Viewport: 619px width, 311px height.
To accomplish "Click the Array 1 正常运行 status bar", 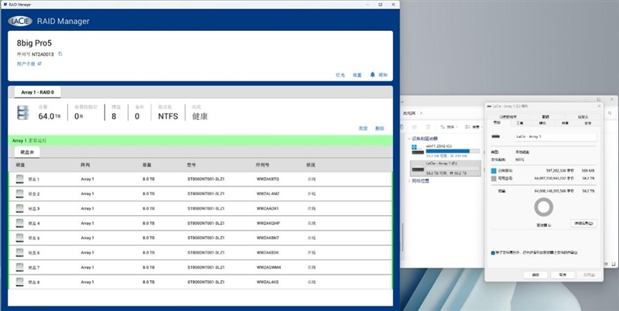I will [200, 141].
